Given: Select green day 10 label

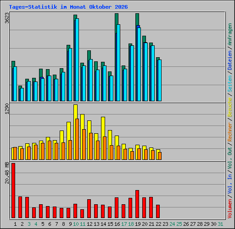Looking at the screenshot, I should [x=76, y=224].
